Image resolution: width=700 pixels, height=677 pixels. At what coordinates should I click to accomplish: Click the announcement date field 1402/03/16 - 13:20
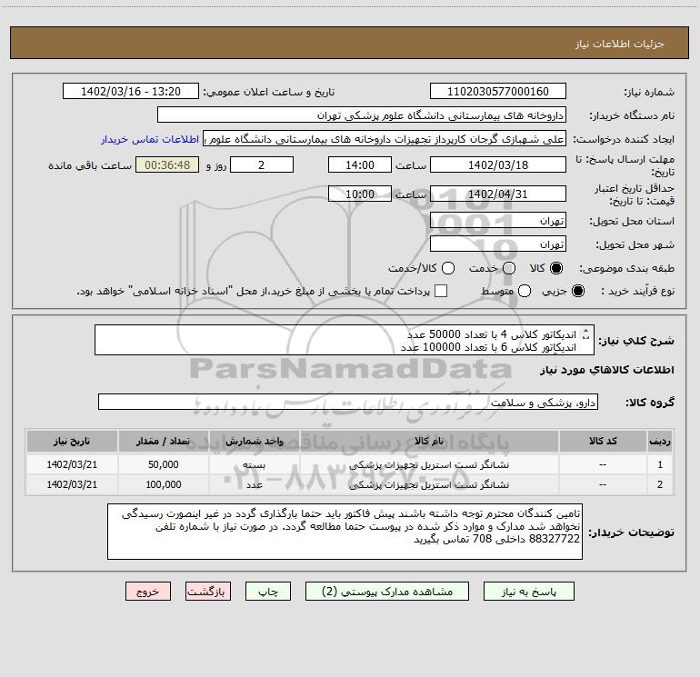pos(131,92)
